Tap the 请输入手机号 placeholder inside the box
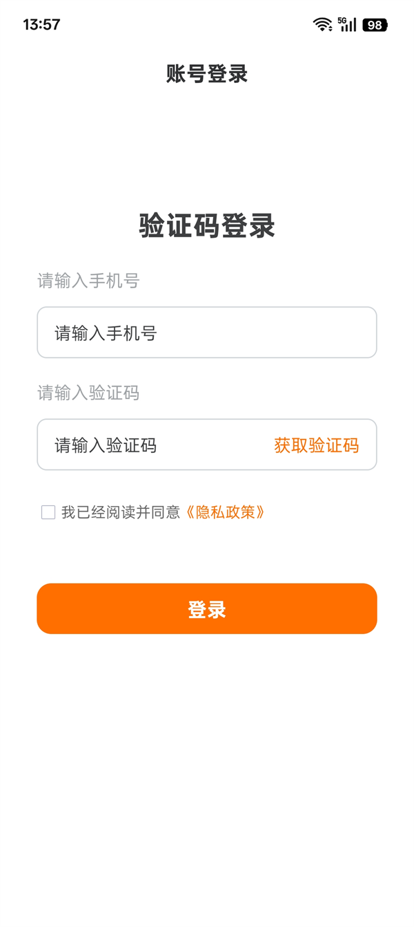 coord(106,333)
